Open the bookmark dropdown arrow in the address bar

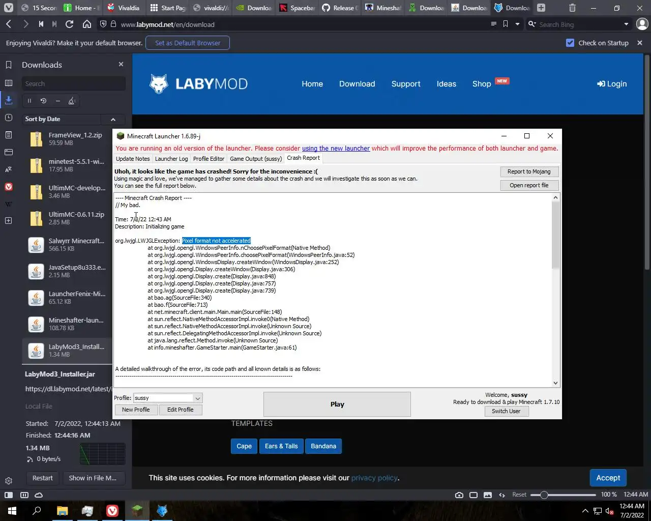(x=517, y=24)
